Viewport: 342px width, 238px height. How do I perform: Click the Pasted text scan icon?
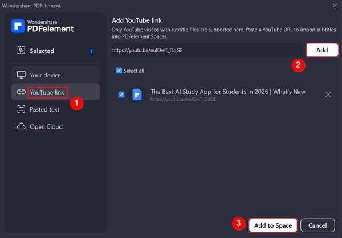[21, 109]
